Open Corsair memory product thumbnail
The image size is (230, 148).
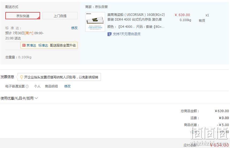[x=95, y=22]
